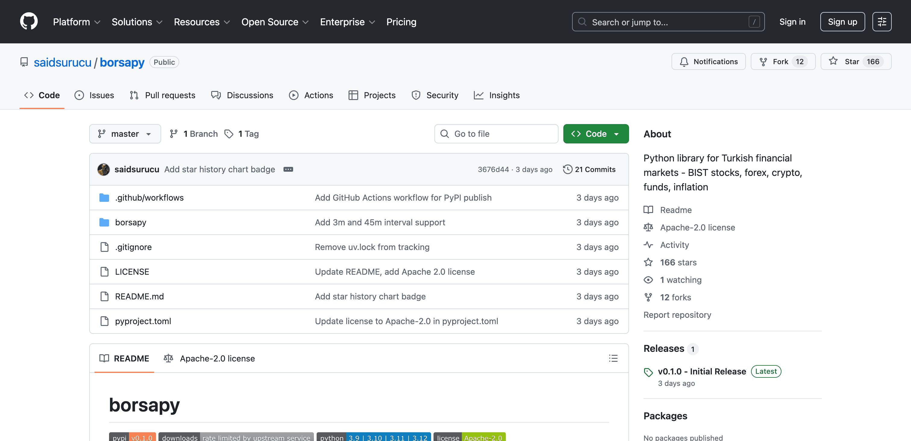Click the python versions badge
The height and width of the screenshot is (441, 911).
[x=374, y=437]
